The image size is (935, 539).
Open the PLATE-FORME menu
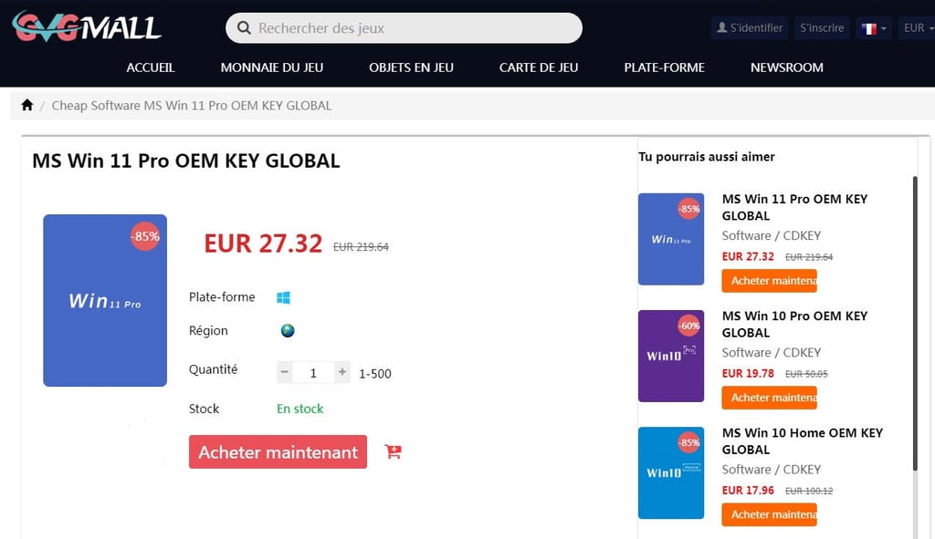(x=665, y=67)
